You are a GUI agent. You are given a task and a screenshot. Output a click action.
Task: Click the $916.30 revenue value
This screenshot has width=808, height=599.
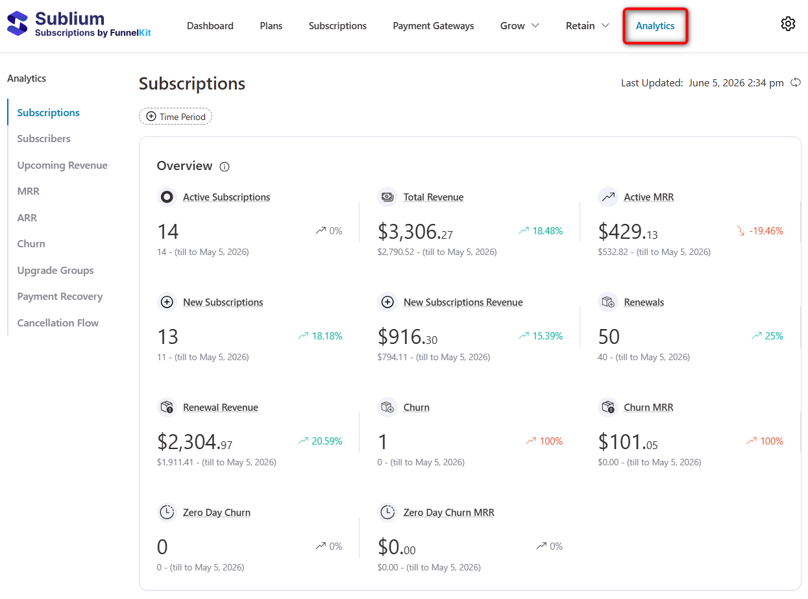click(408, 337)
